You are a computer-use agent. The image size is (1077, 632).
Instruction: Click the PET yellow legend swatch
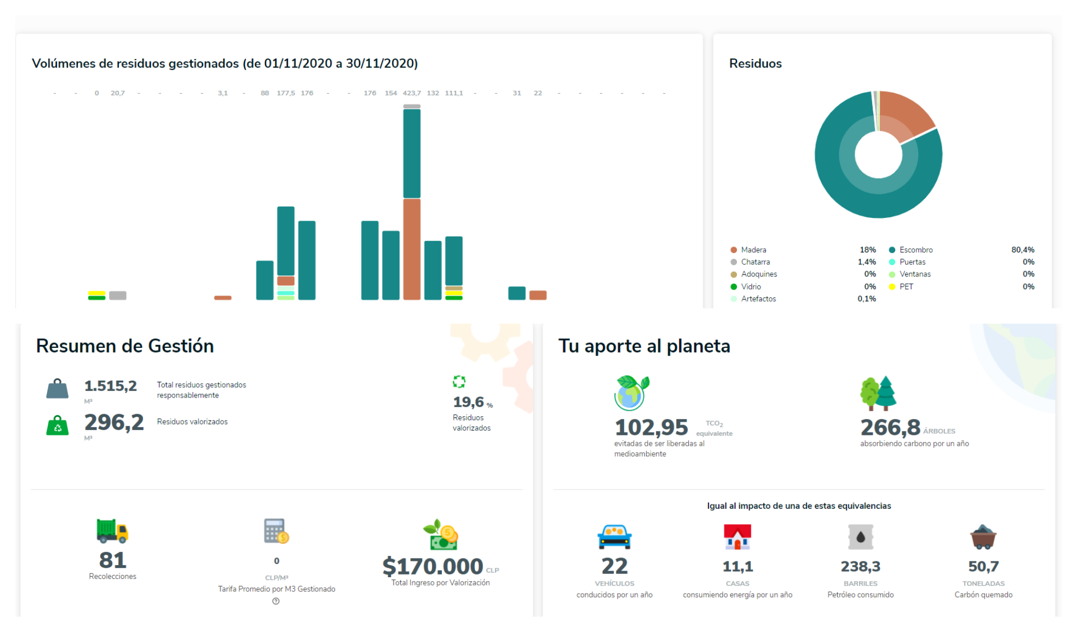(x=892, y=286)
